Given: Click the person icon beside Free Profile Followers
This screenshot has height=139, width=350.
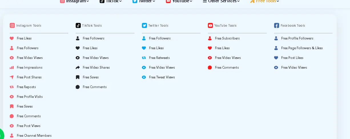Looking at the screenshot, I should [276, 38].
